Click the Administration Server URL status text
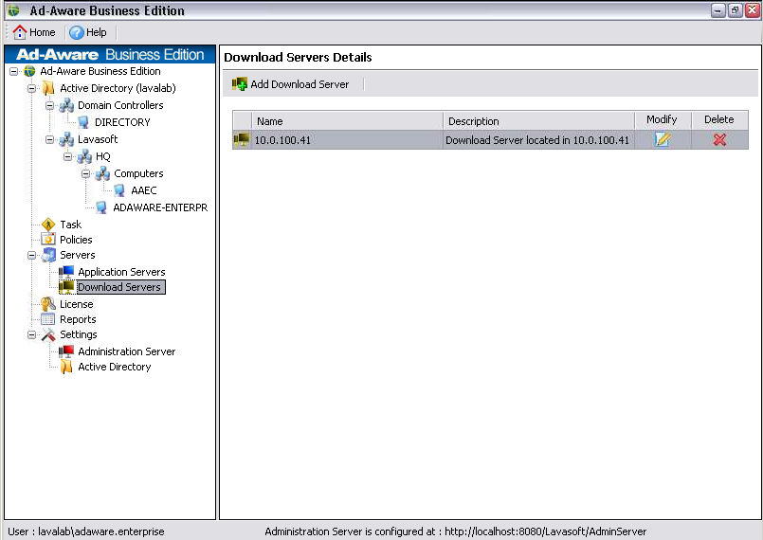This screenshot has height=540, width=763. (x=456, y=531)
